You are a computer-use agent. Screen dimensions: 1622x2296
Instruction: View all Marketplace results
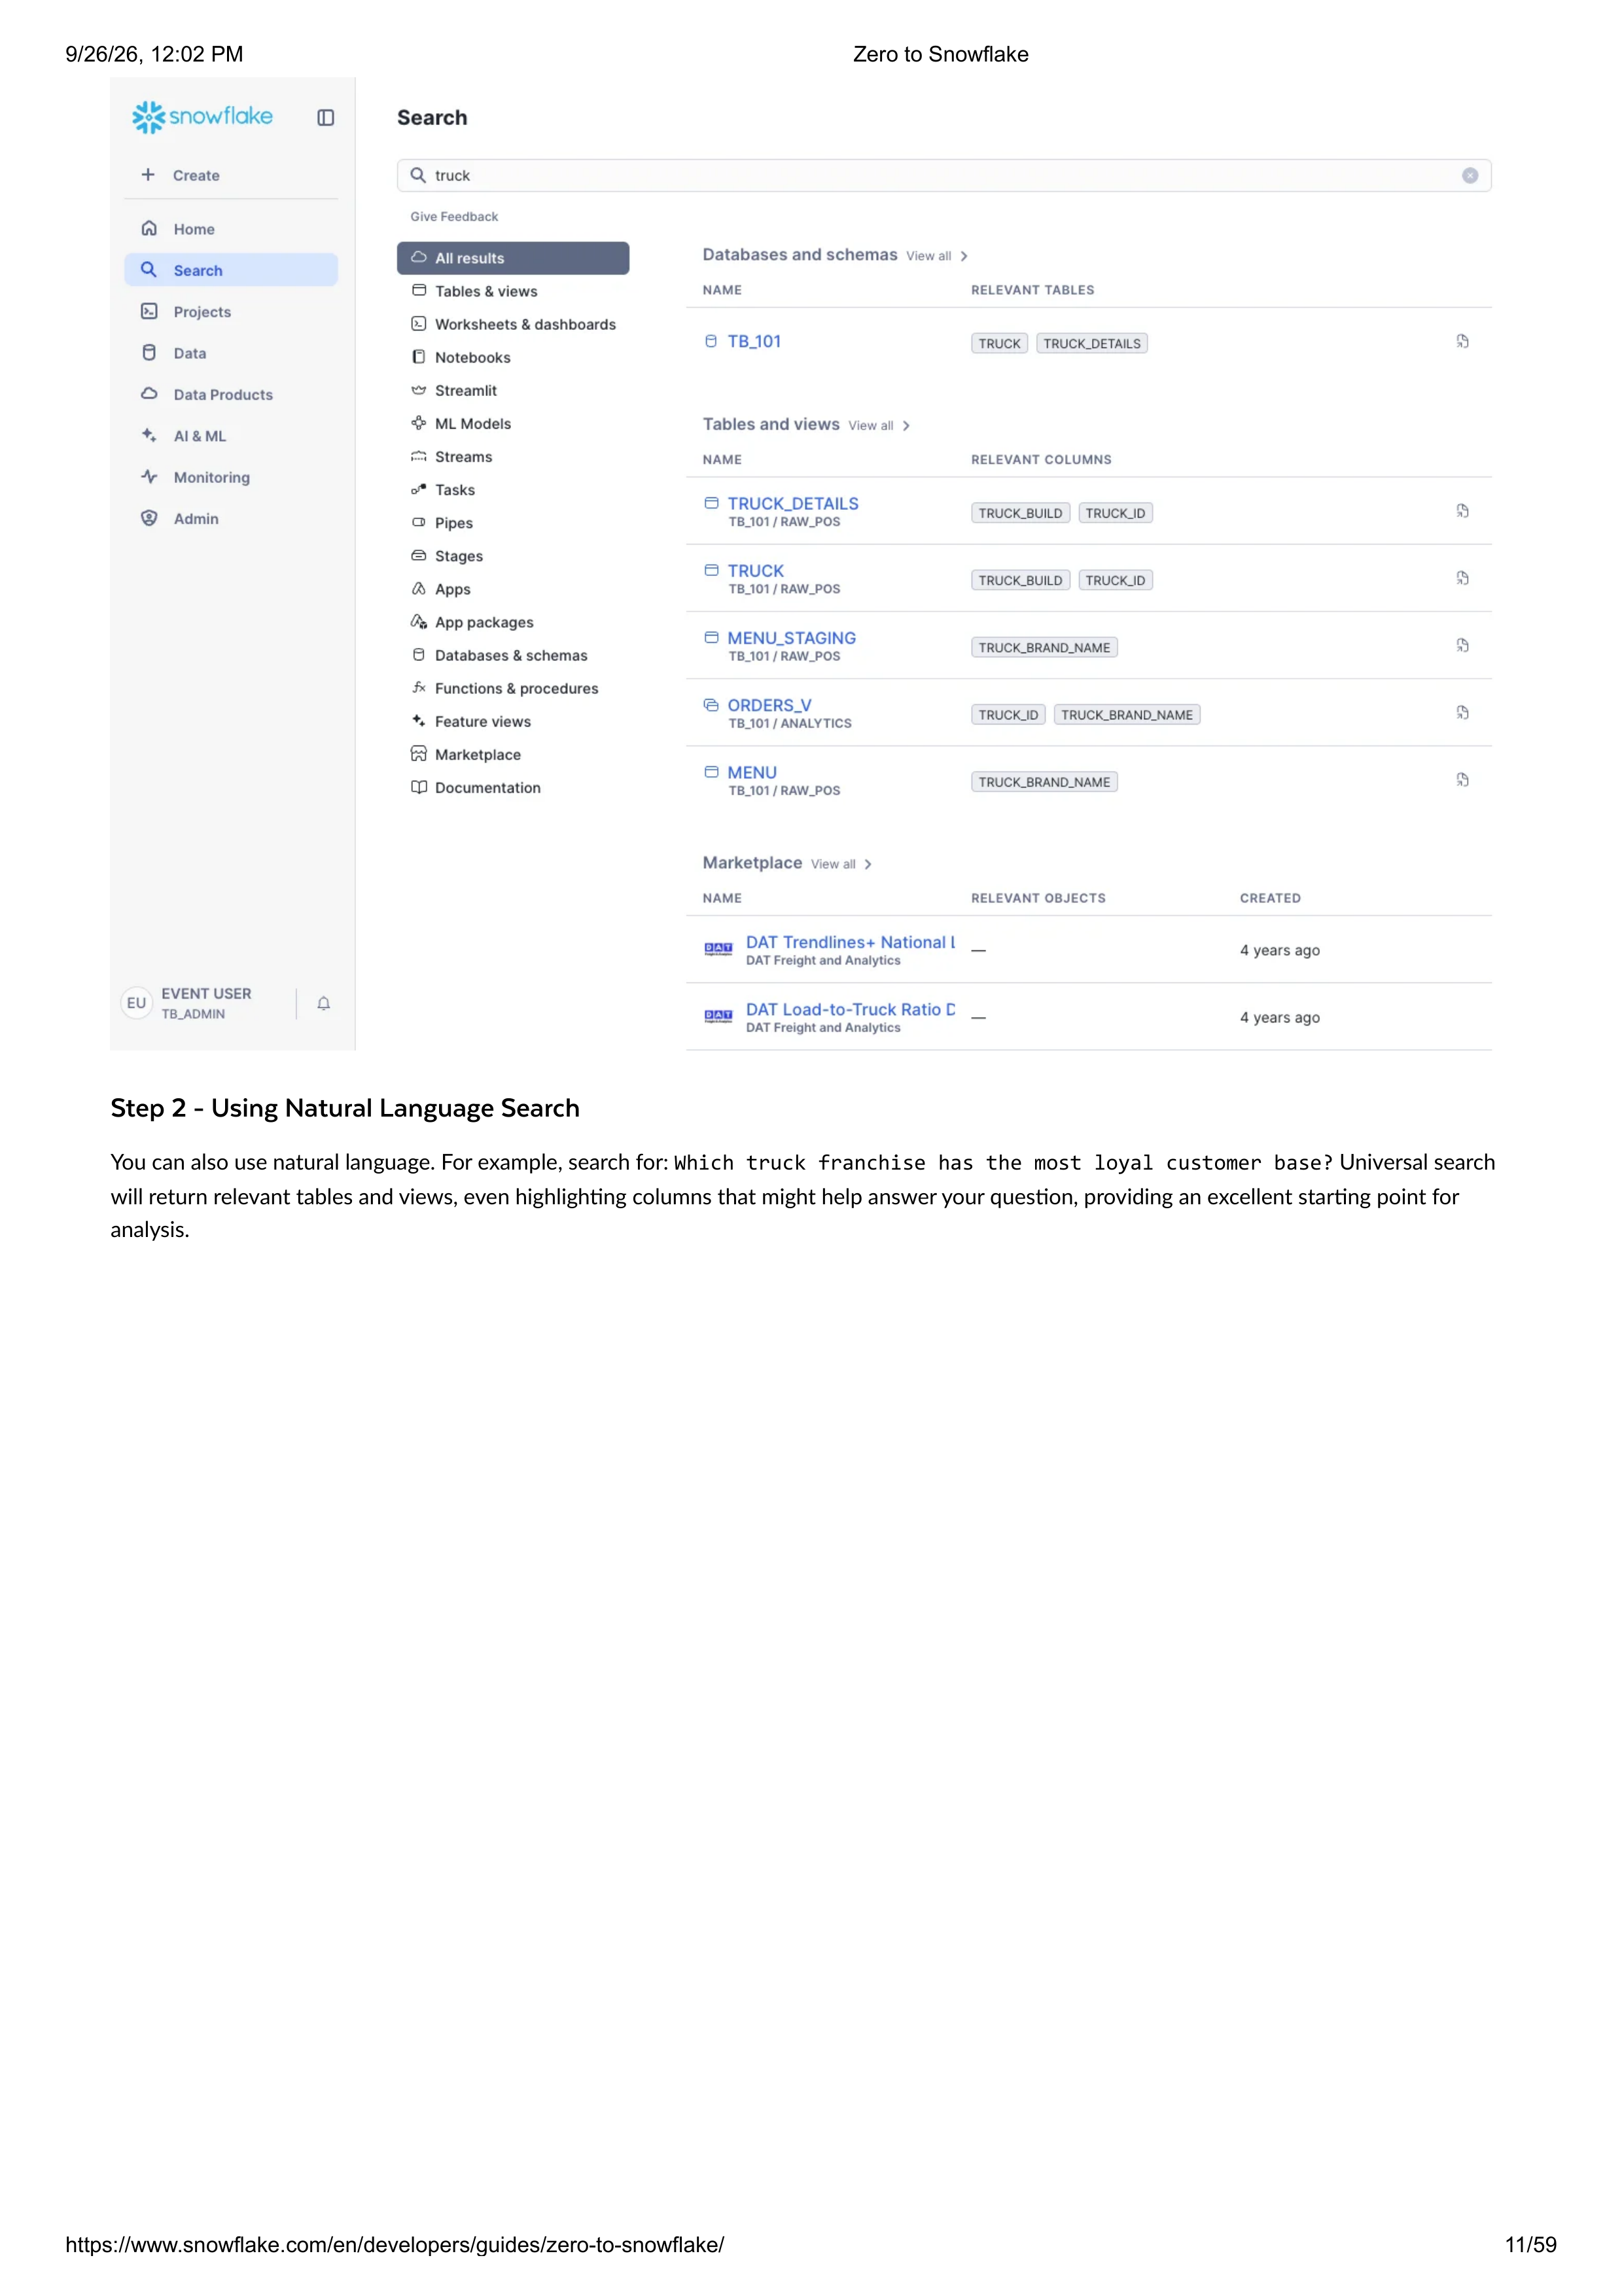841,864
